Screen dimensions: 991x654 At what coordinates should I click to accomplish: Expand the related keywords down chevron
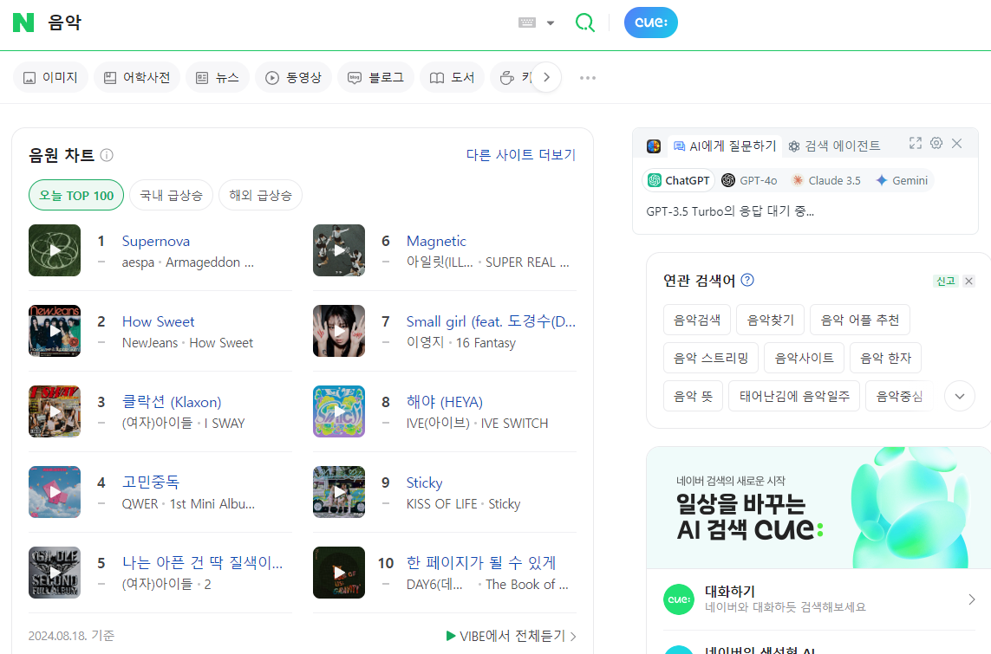point(960,397)
